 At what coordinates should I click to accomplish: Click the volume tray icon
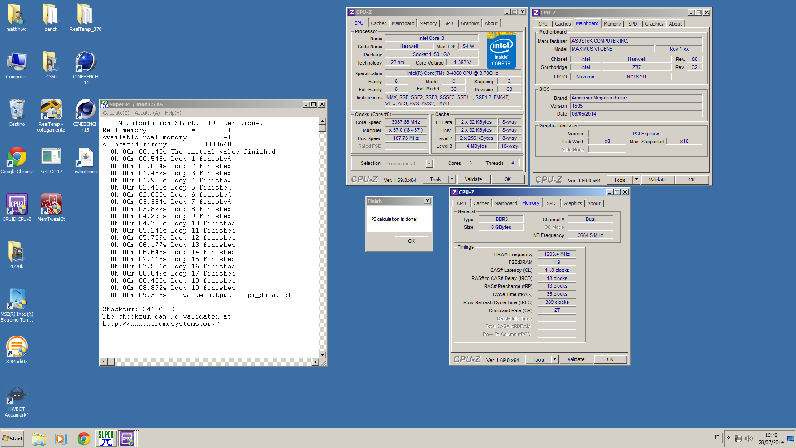748,439
